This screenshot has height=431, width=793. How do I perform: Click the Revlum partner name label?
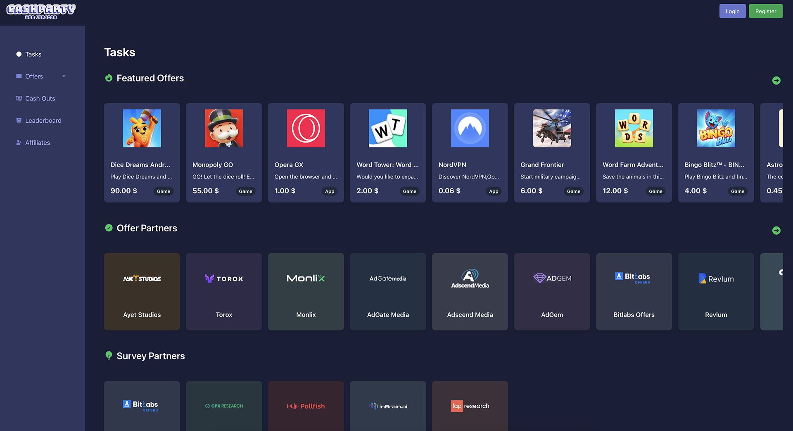[x=716, y=315]
